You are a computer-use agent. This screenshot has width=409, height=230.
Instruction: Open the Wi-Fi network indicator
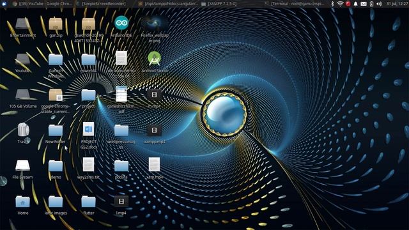pos(340,4)
